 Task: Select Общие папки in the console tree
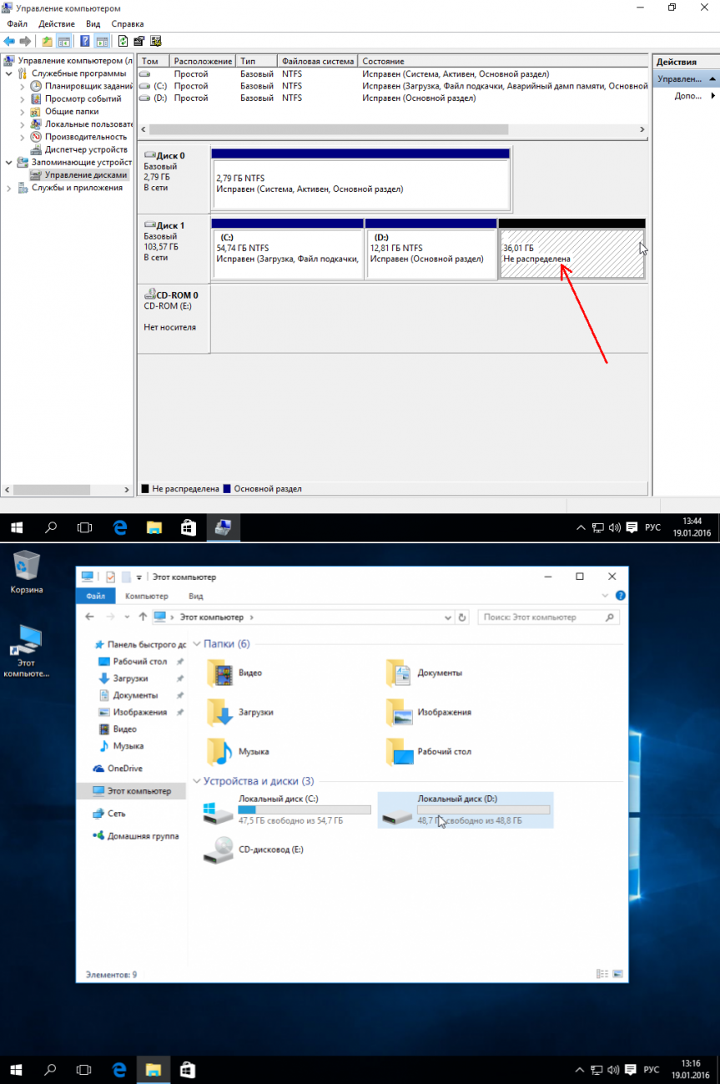(72, 111)
